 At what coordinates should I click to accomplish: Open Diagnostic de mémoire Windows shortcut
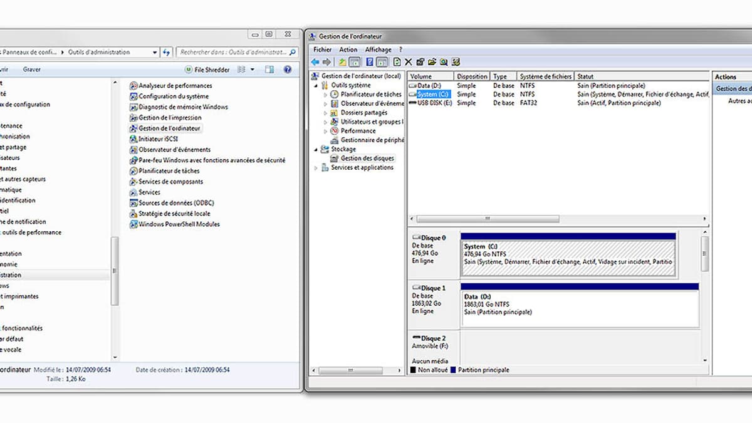179,107
